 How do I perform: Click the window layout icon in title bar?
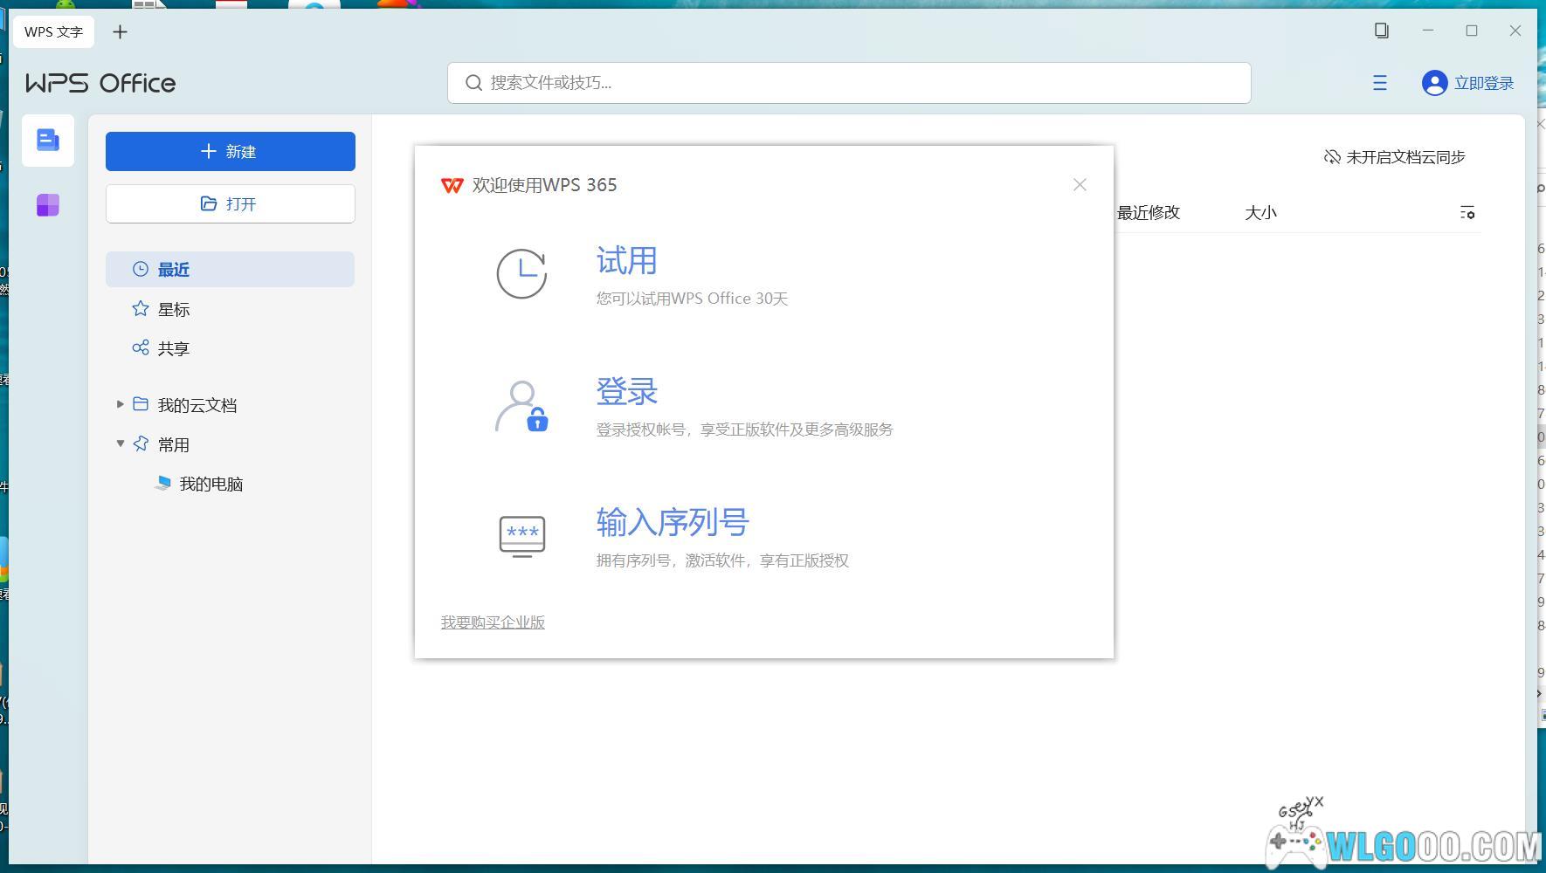coord(1381,31)
